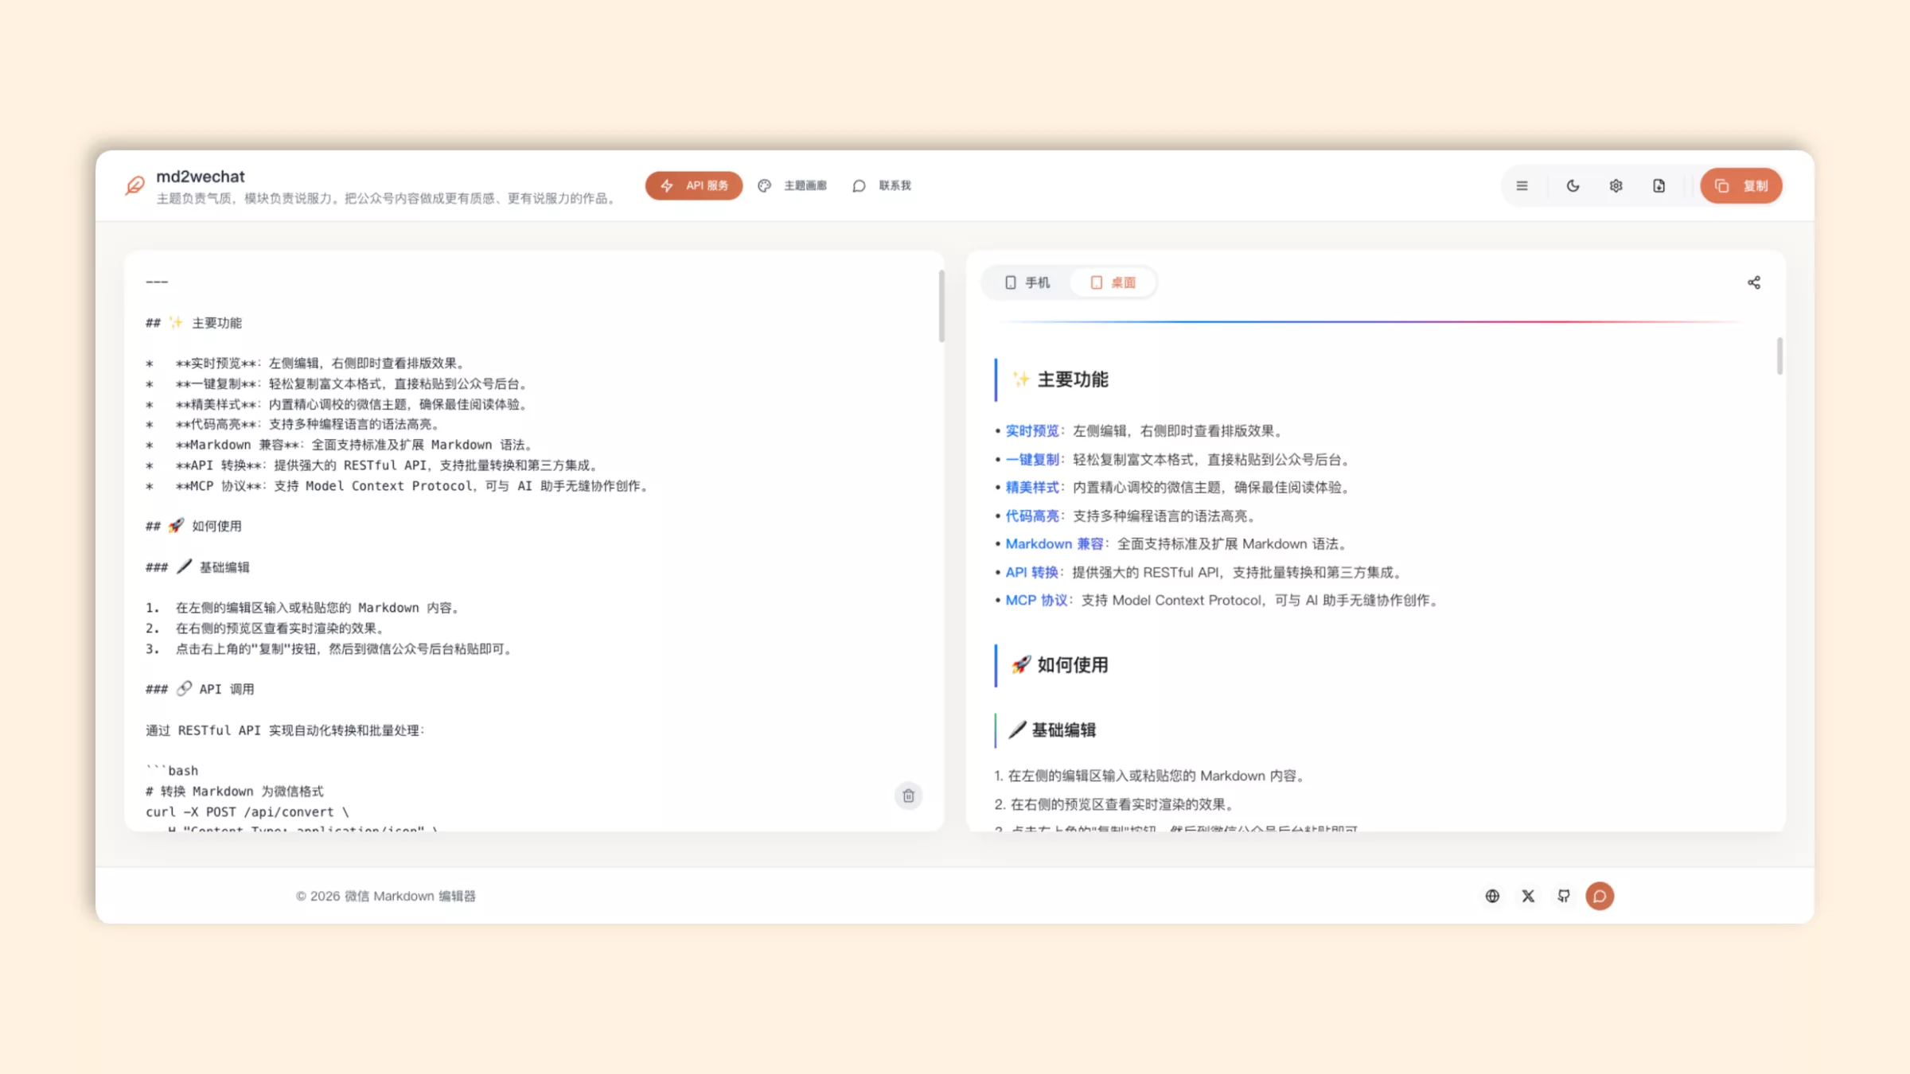Click the share icon in preview panel
The width and height of the screenshot is (1910, 1074).
(1754, 282)
